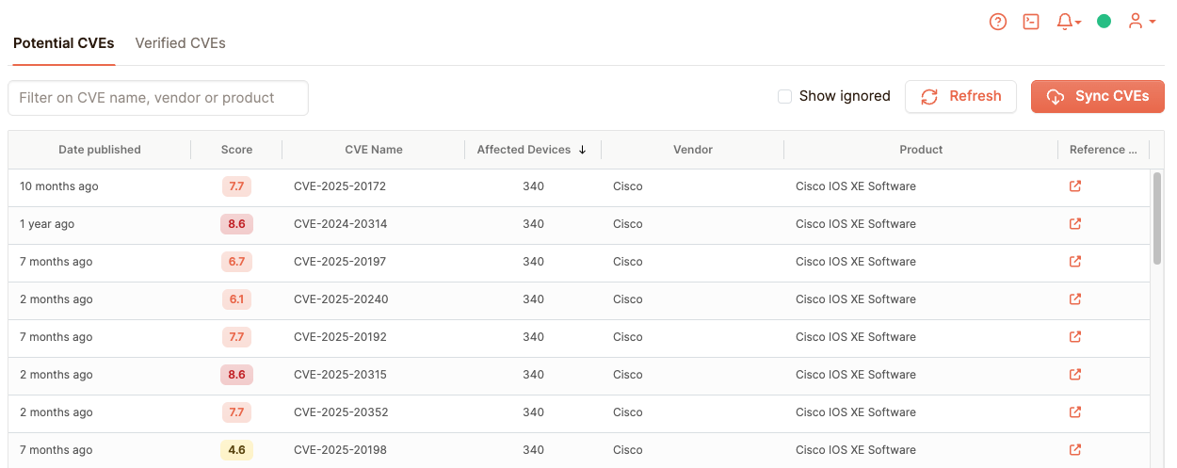This screenshot has height=468, width=1177.
Task: Click the table vertical scrollbar
Action: [1157, 218]
